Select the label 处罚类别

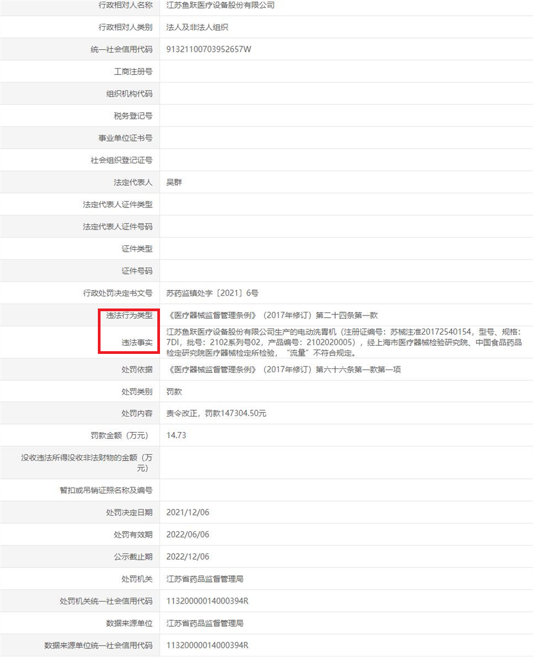[137, 392]
